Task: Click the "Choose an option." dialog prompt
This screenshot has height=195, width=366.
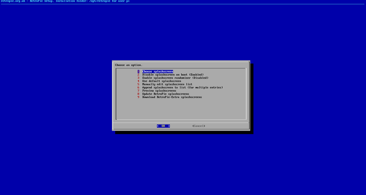Action: tap(129, 65)
